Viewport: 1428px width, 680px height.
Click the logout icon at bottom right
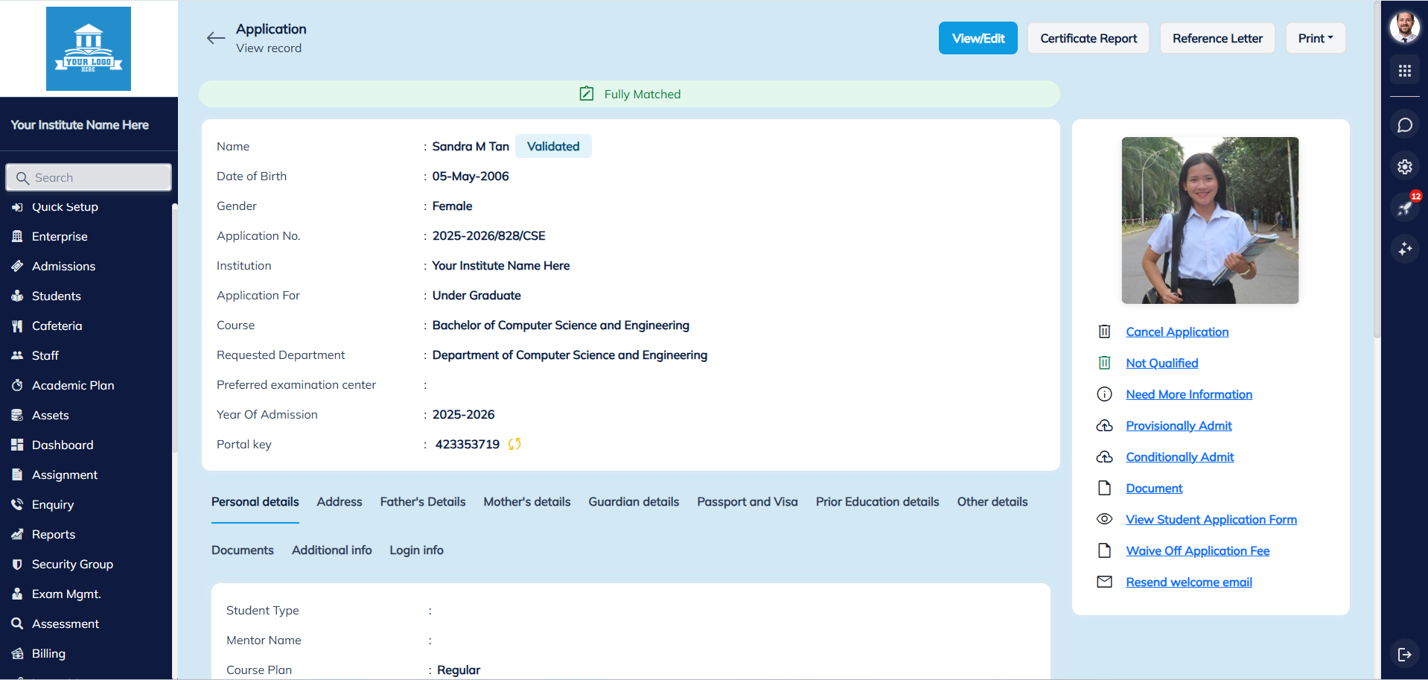1405,654
